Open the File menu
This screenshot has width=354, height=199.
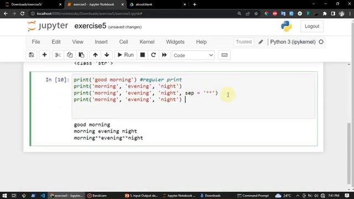coord(36,42)
